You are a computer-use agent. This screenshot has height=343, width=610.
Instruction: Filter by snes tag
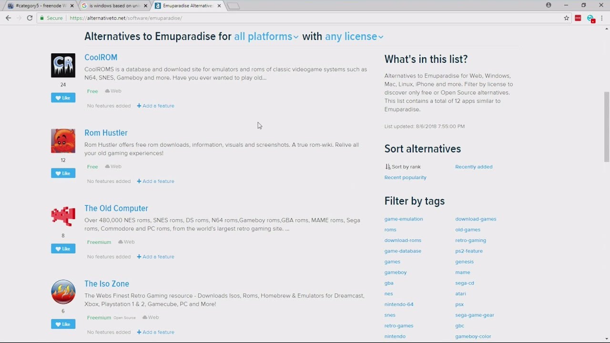pos(390,315)
